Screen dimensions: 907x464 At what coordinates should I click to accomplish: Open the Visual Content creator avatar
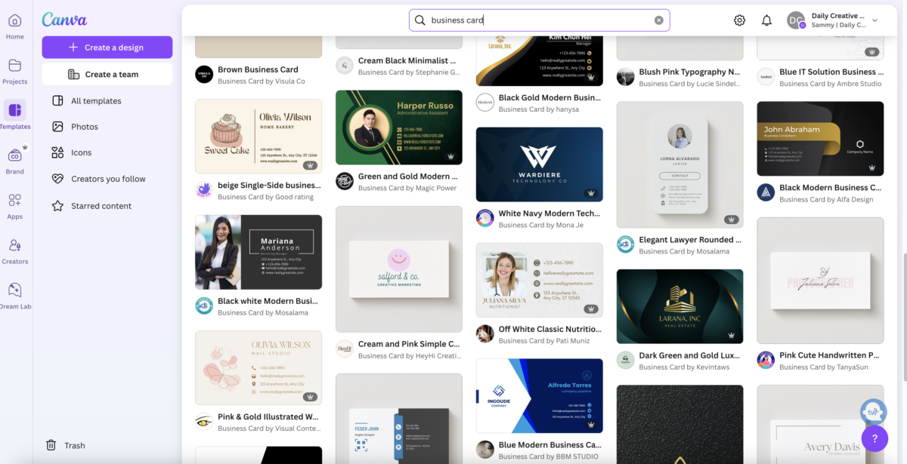[x=204, y=422]
